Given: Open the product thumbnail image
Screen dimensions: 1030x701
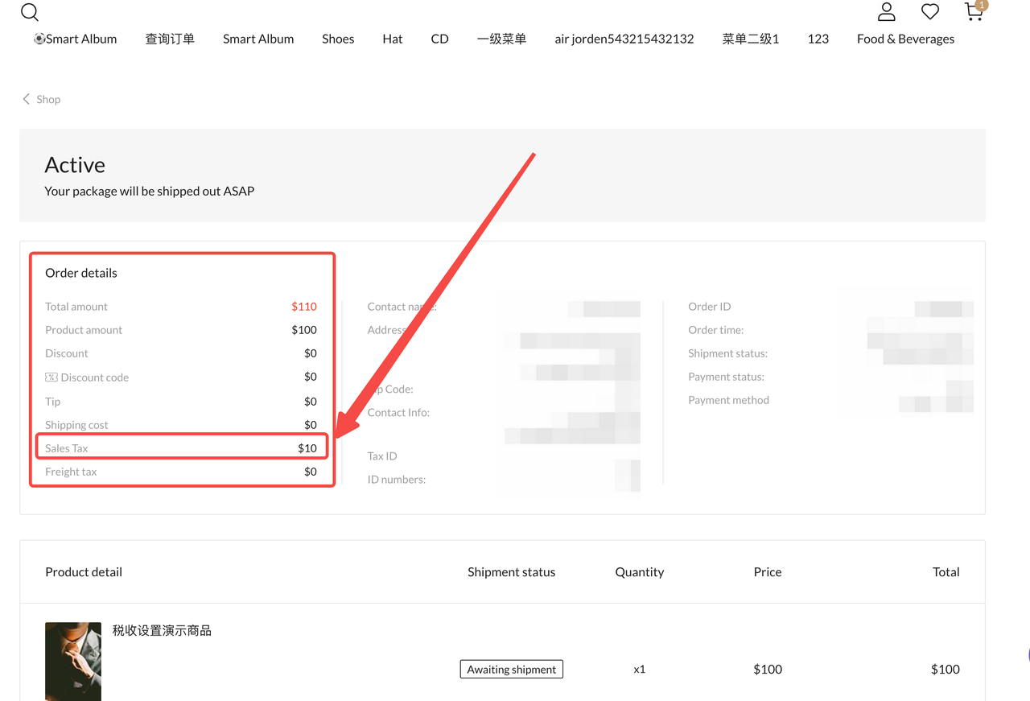Looking at the screenshot, I should pos(73,661).
